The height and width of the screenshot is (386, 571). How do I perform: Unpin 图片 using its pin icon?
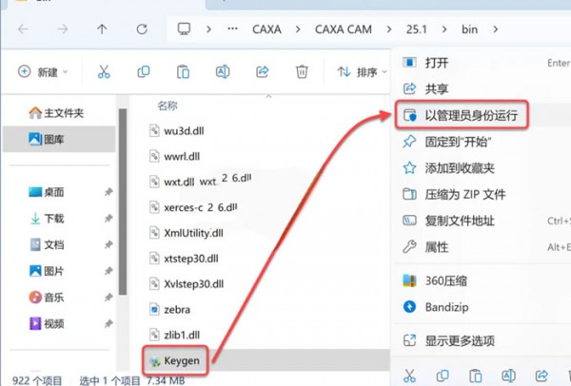[108, 271]
